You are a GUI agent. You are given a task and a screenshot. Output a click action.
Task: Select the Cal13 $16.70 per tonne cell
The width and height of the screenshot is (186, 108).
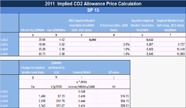[125, 96]
